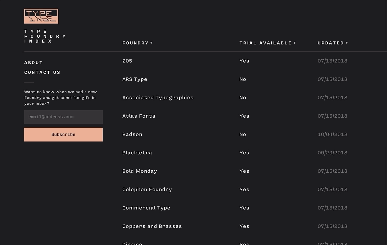
Task: Sort by Trial Available column arrow
Action: [295, 43]
